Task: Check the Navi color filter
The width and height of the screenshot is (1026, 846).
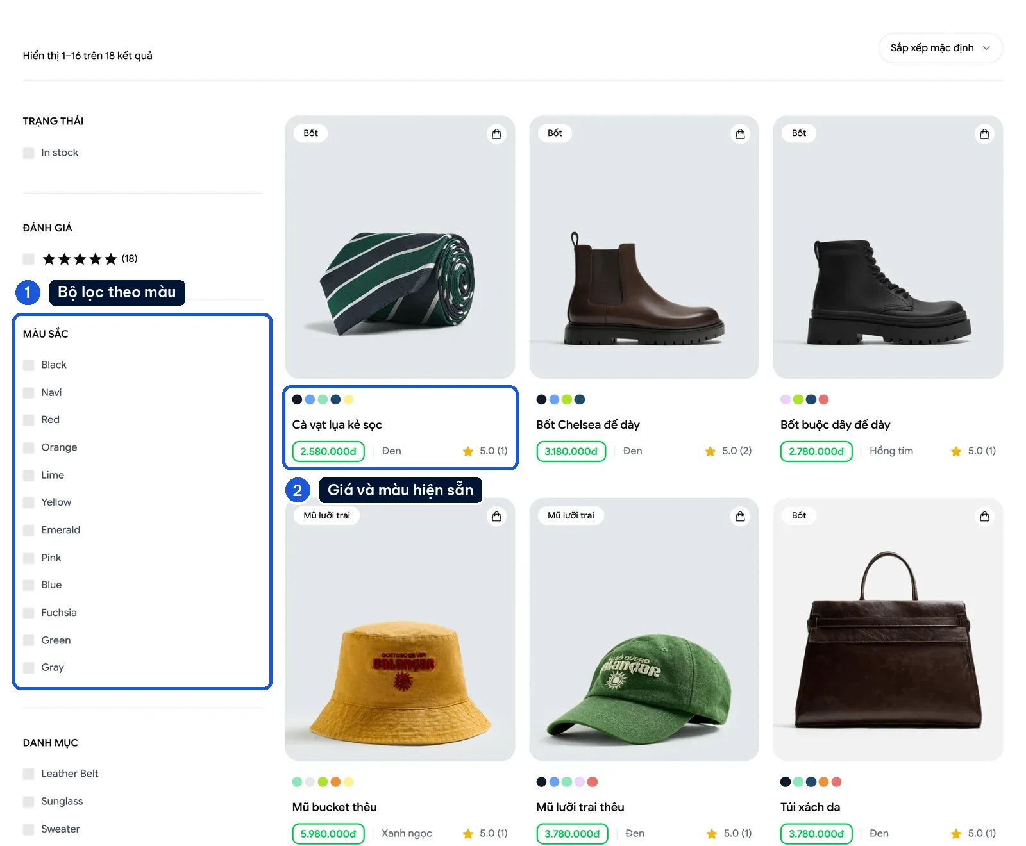Action: (29, 393)
